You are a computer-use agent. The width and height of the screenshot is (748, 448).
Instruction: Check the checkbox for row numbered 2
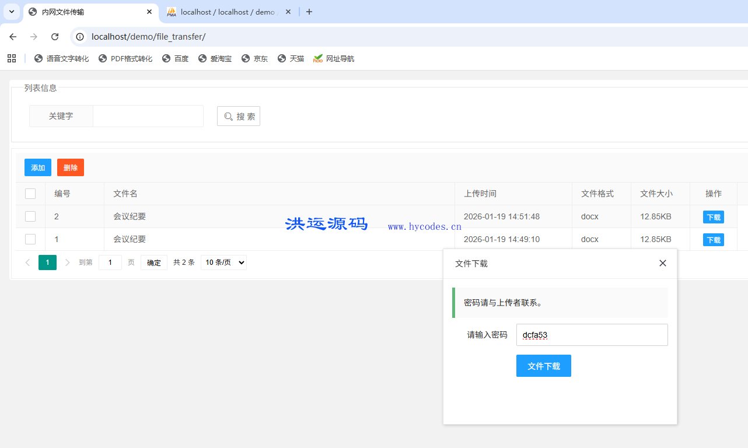30,216
